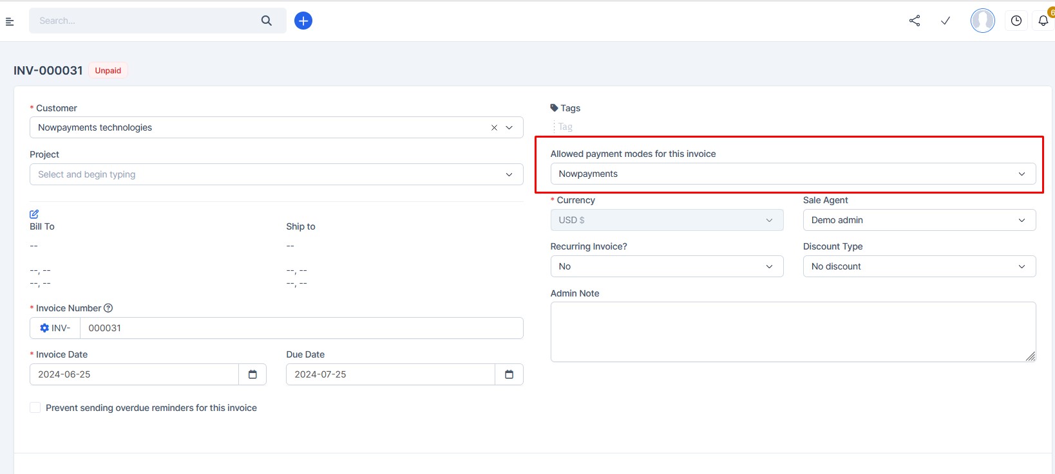1055x474 pixels.
Task: Open the timesheets clock icon
Action: pyautogui.click(x=1016, y=21)
